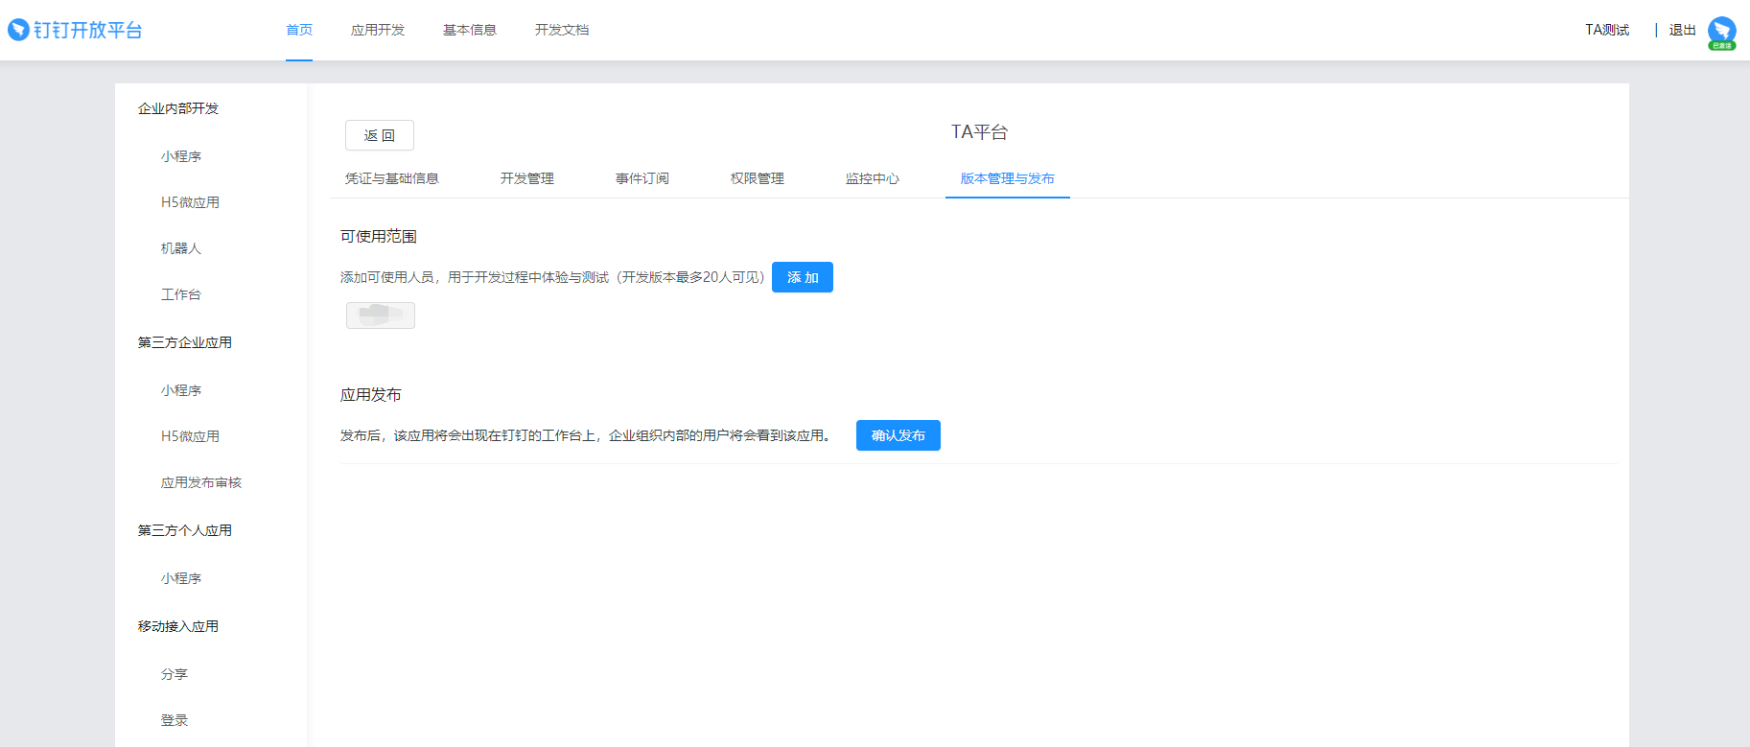The width and height of the screenshot is (1750, 747).
Task: Select 应用发布审核 in the sidebar
Action: click(201, 482)
